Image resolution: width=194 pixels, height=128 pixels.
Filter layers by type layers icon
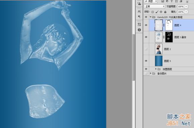point(172,1)
